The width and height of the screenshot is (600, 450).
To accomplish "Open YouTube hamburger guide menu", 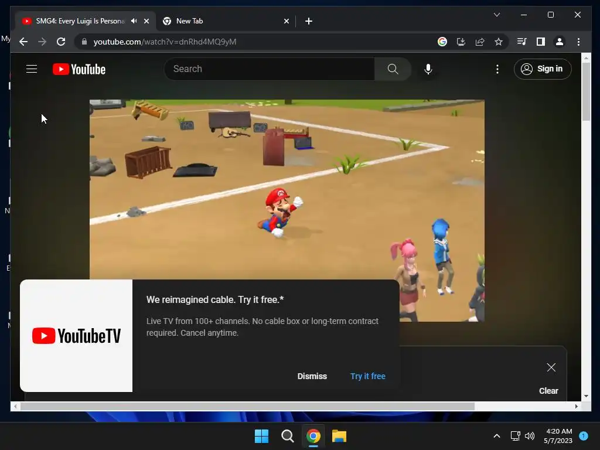I will pos(32,69).
